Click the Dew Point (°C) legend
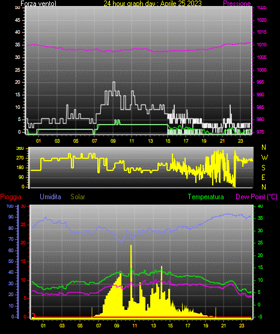The width and height of the screenshot is (280, 334). point(257,197)
